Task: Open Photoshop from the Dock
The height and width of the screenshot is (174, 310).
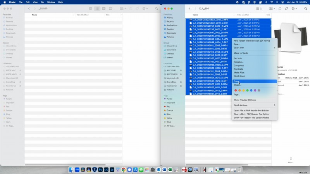Action: pos(100,170)
